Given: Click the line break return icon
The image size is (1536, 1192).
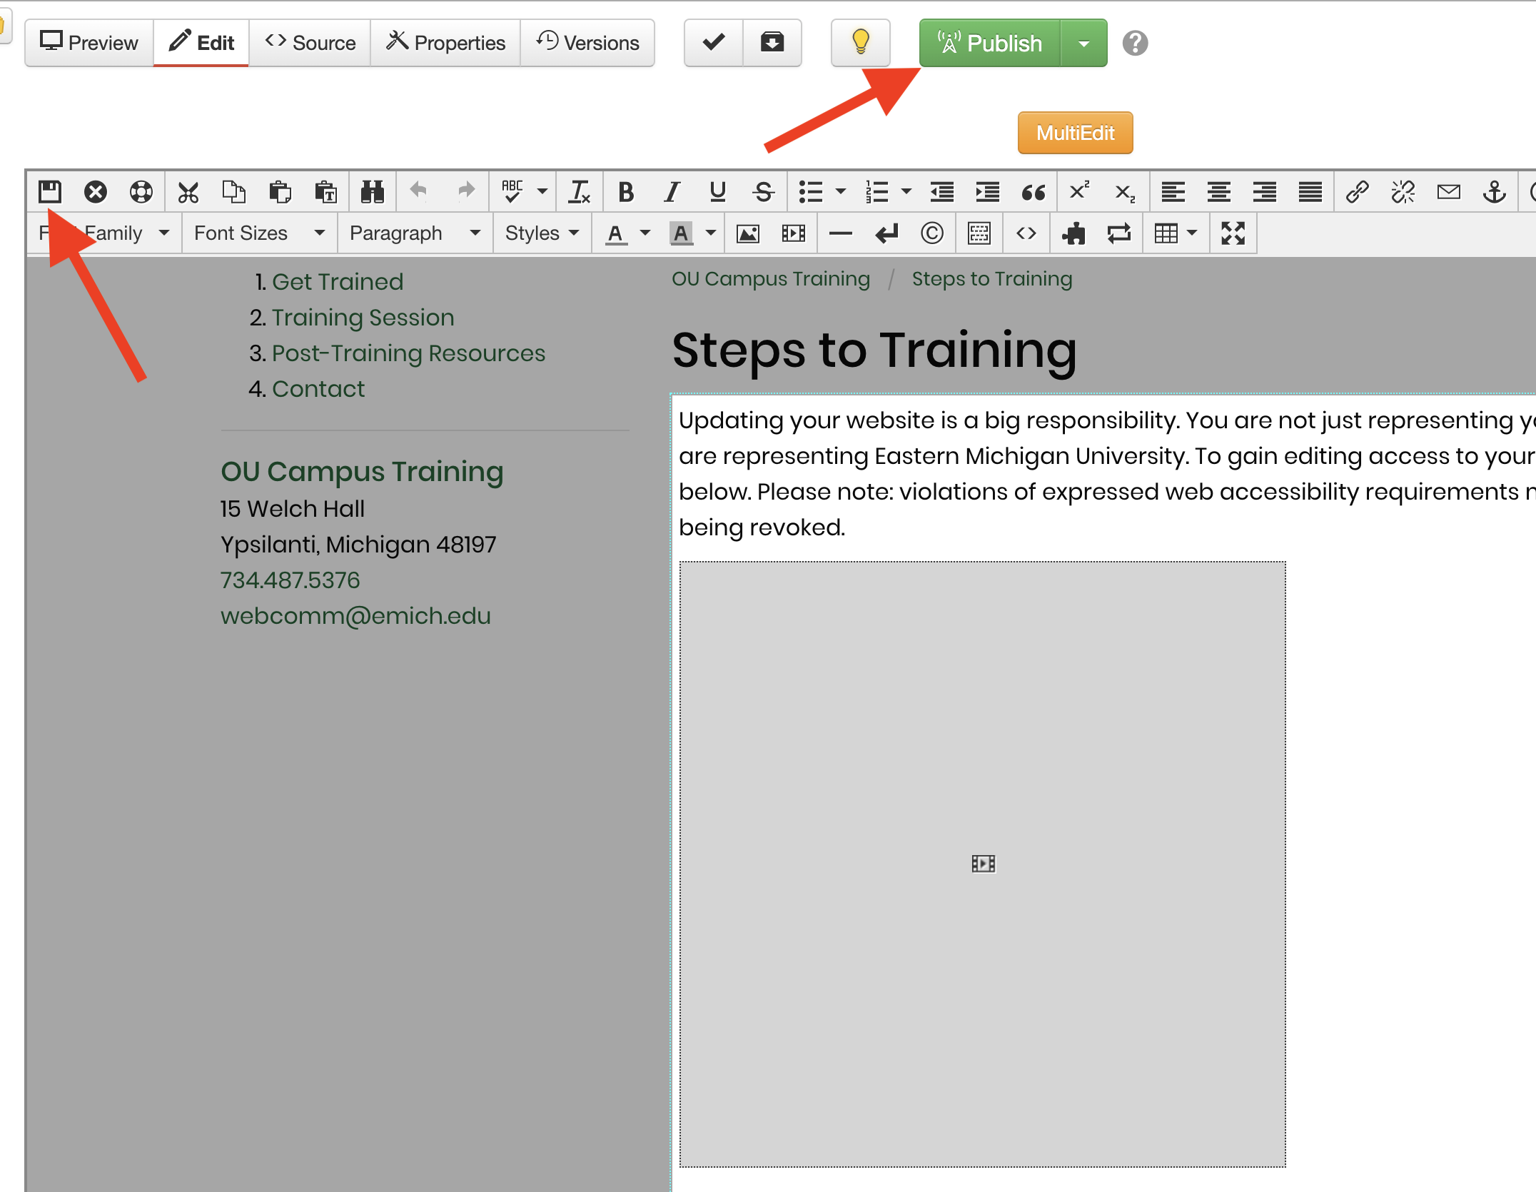Looking at the screenshot, I should (x=886, y=233).
